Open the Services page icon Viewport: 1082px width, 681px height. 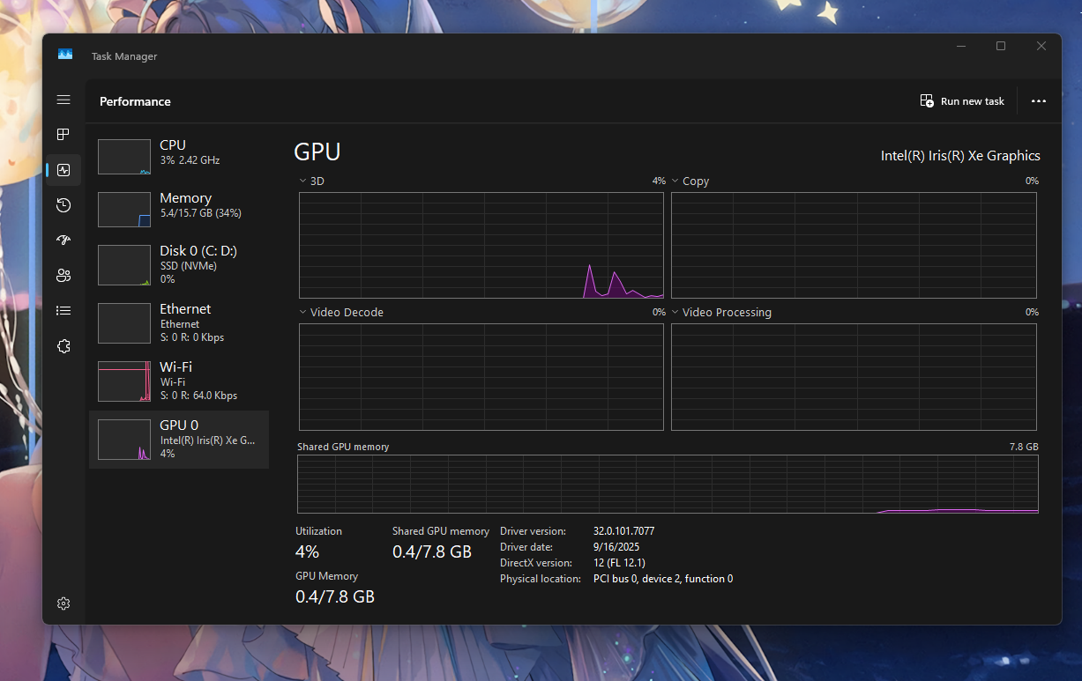tap(63, 346)
